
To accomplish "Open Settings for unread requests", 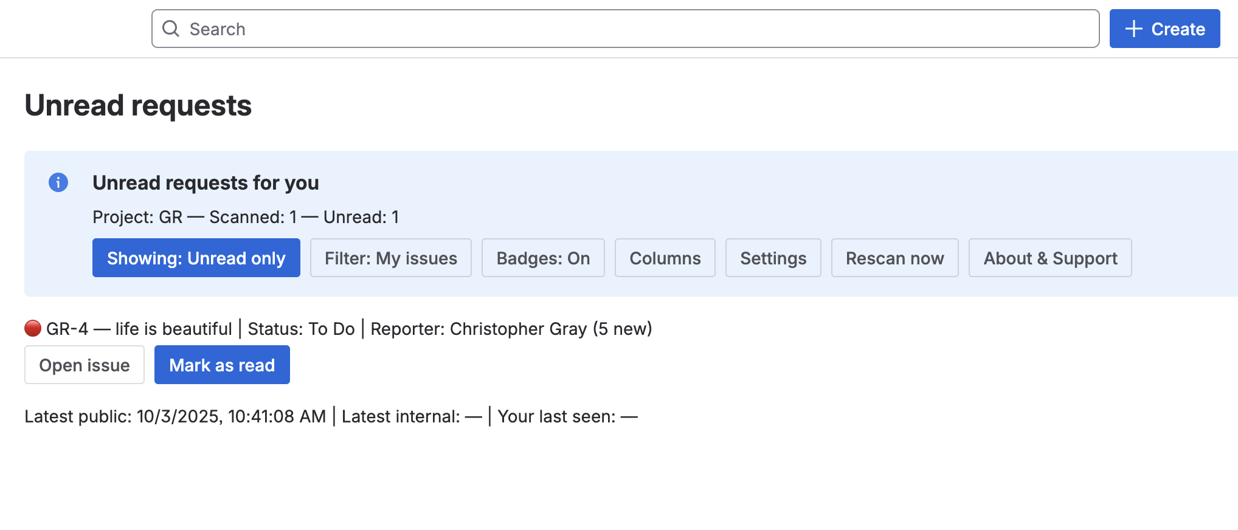I will pyautogui.click(x=773, y=258).
